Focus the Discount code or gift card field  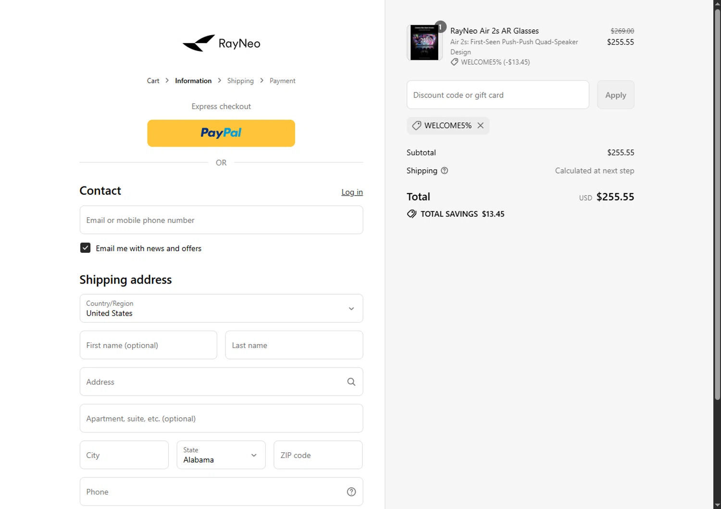(498, 95)
